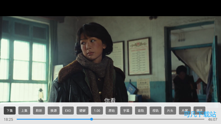Skip to next episode with 下集
Image resolution: width=221 pixels, height=124 pixels.
(x=10, y=111)
